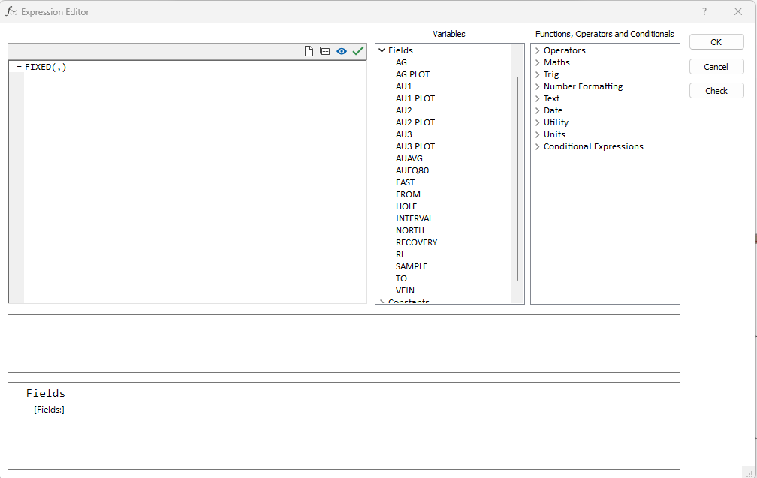Choose the AU1 PLOT field
The height and width of the screenshot is (478, 757).
[415, 98]
